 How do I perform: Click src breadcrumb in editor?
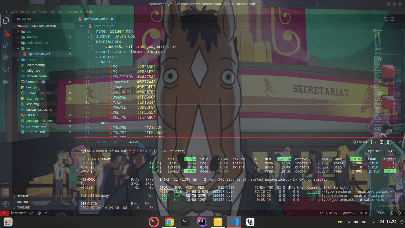[x=82, y=26]
